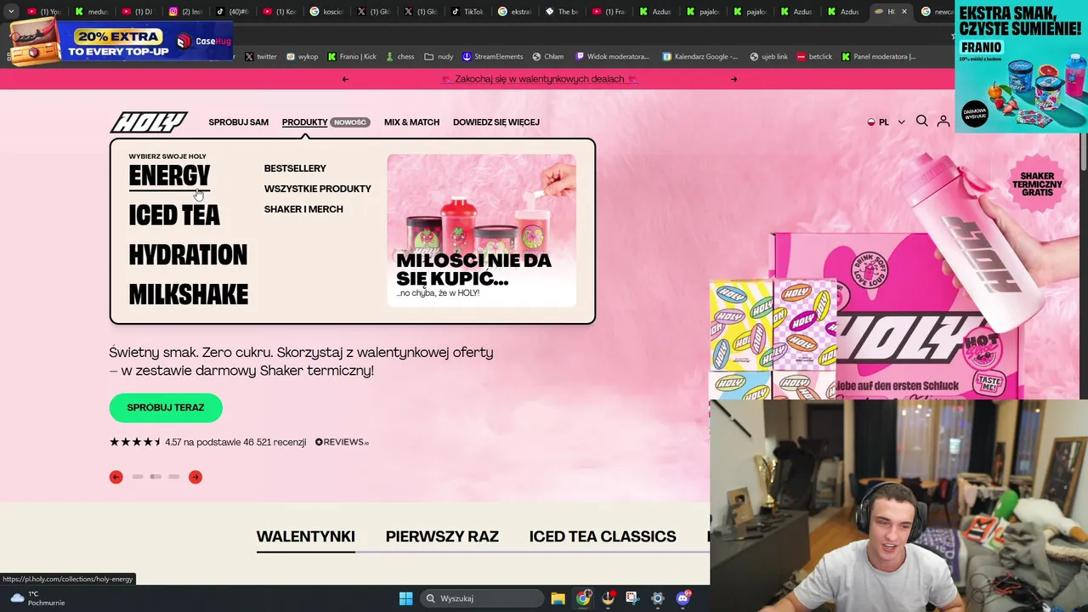Switch to the PIERWSZY RAZ collection tab

[442, 536]
